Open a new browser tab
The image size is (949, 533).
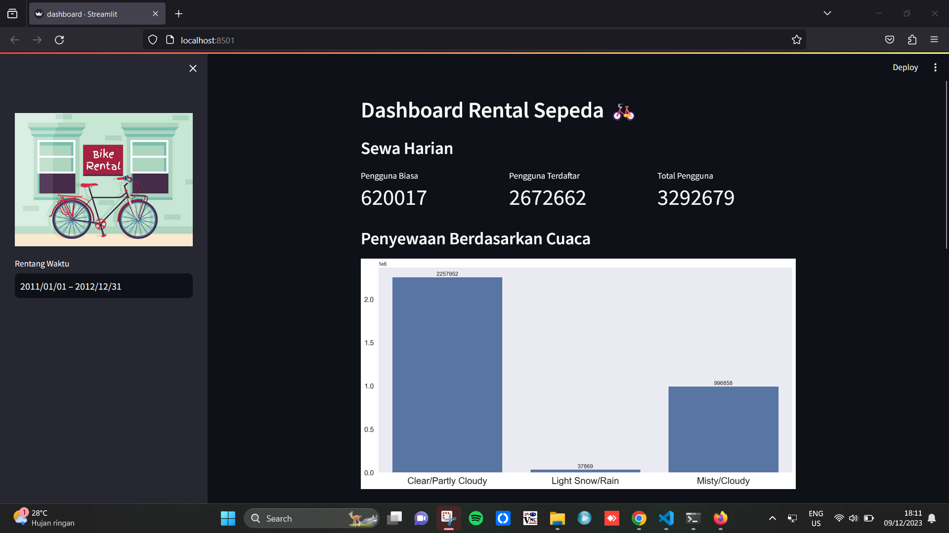tap(178, 14)
